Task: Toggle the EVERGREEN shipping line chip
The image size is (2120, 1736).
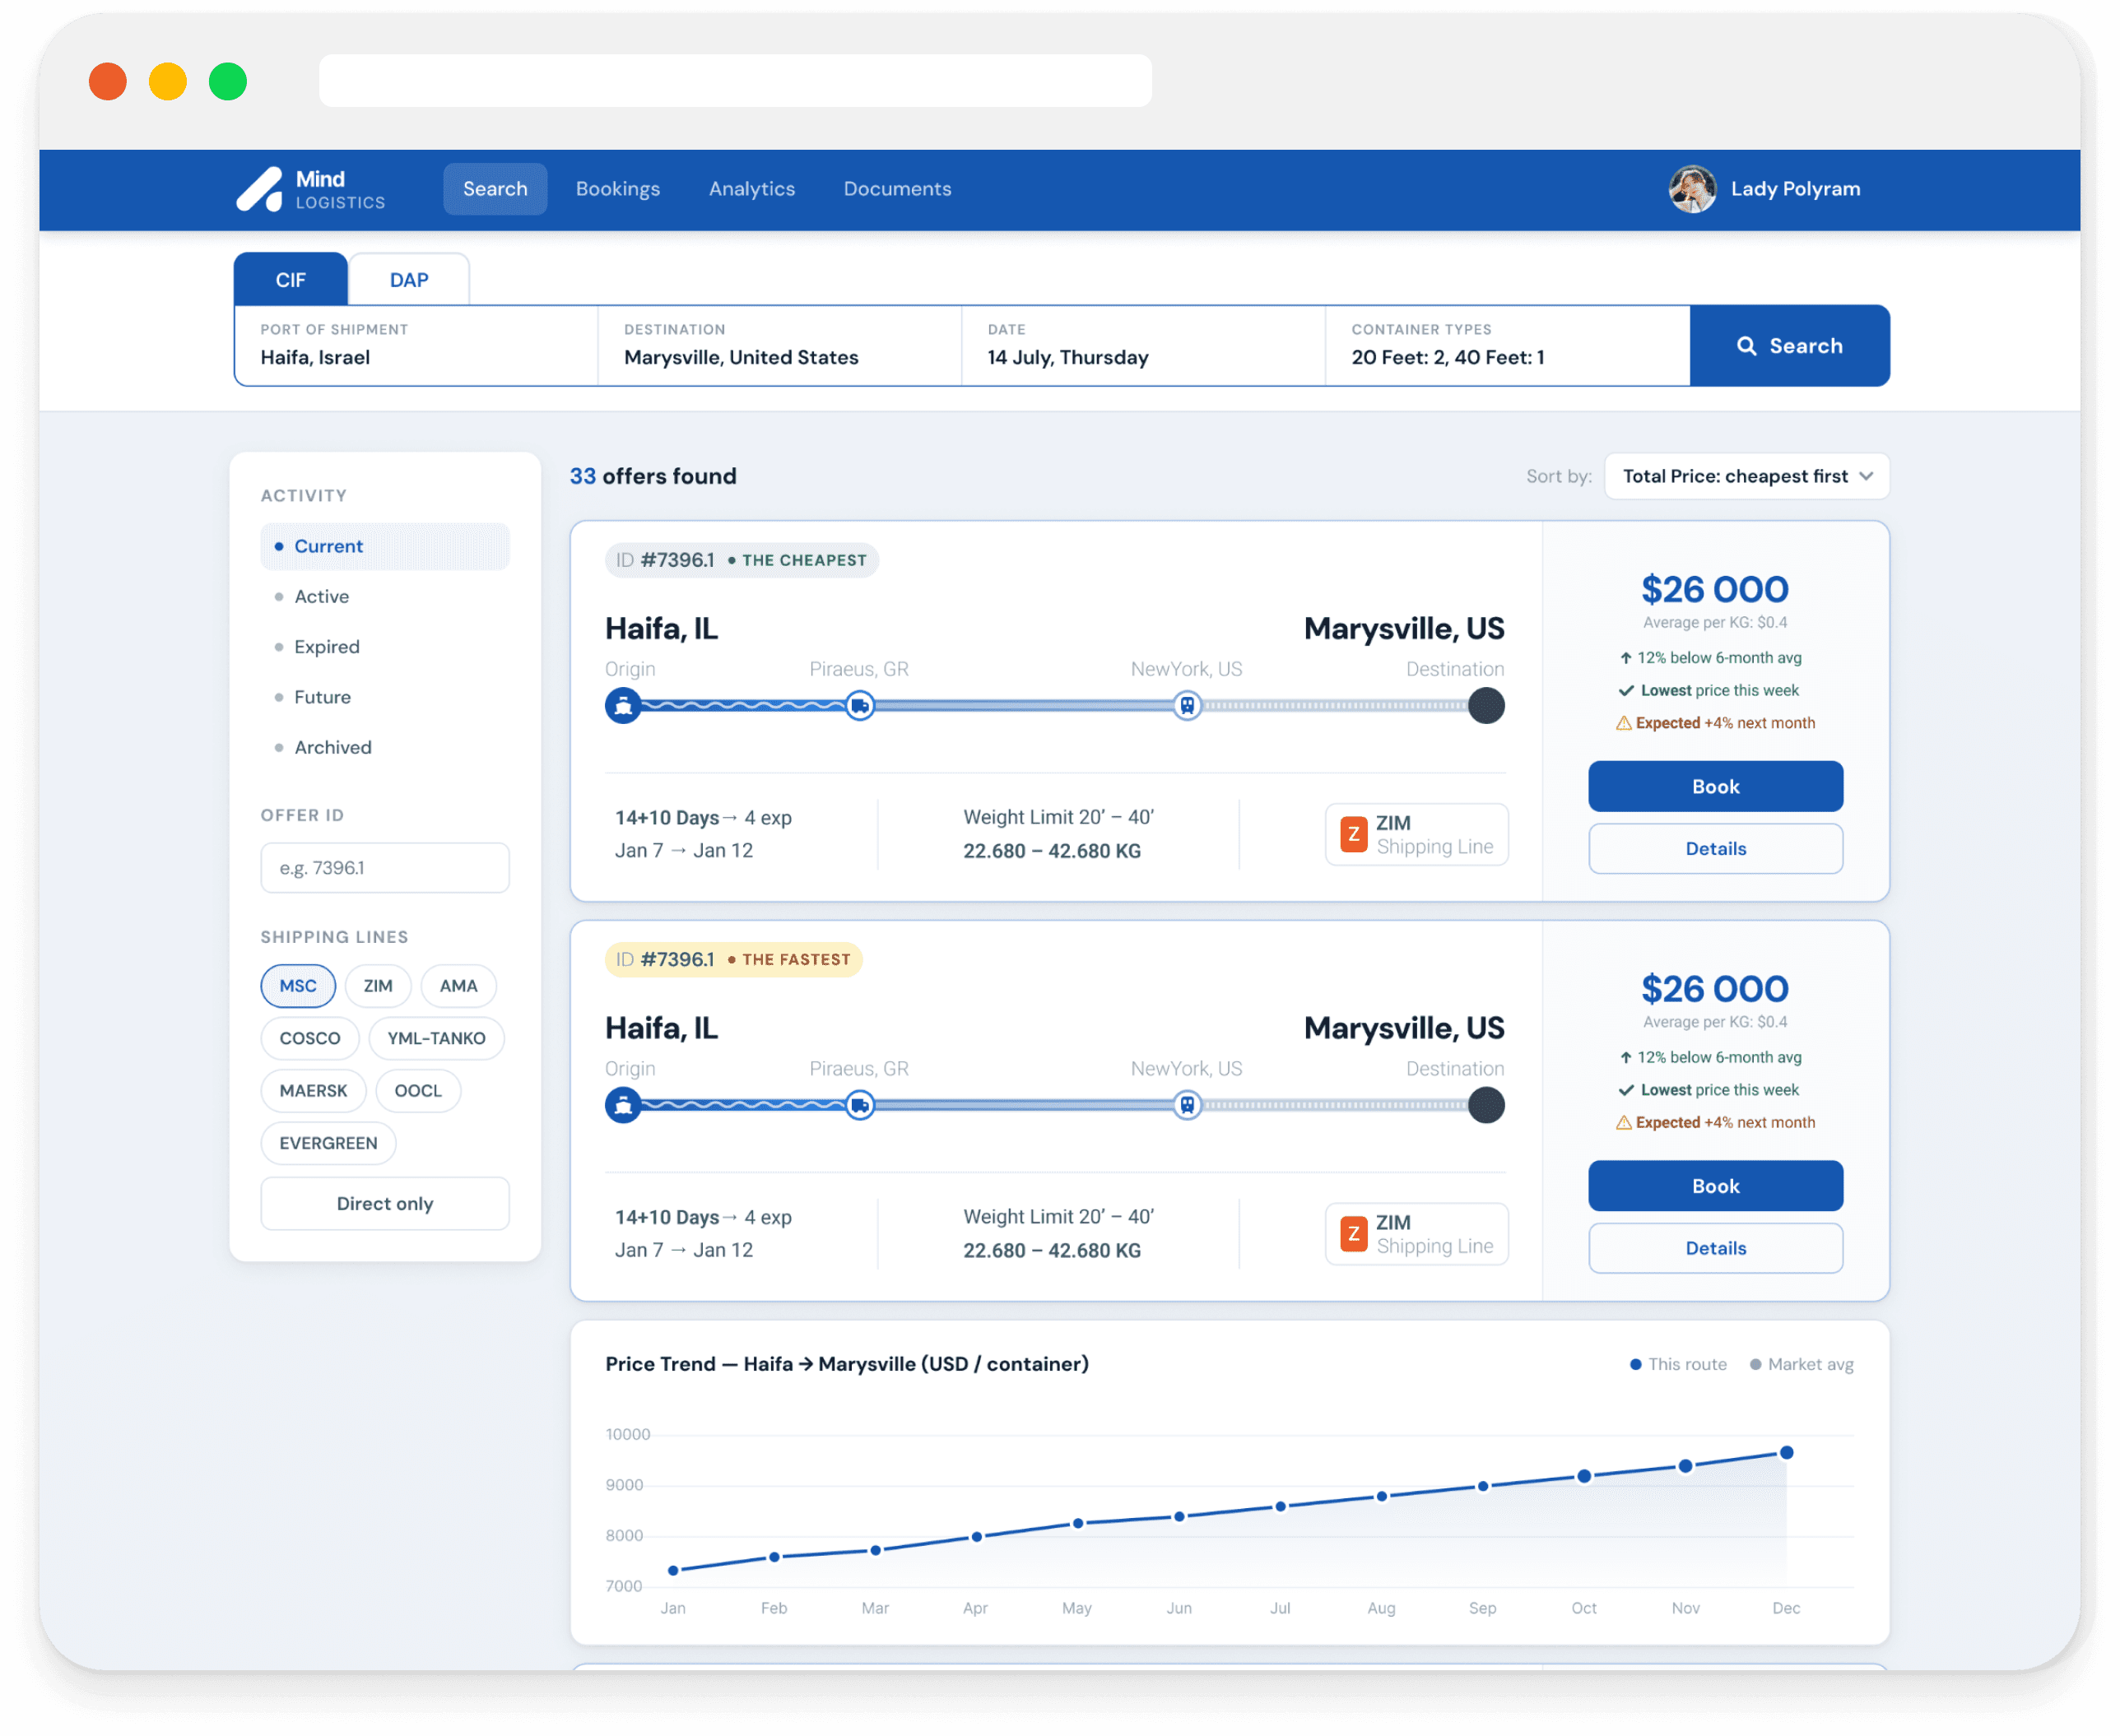Action: [328, 1143]
